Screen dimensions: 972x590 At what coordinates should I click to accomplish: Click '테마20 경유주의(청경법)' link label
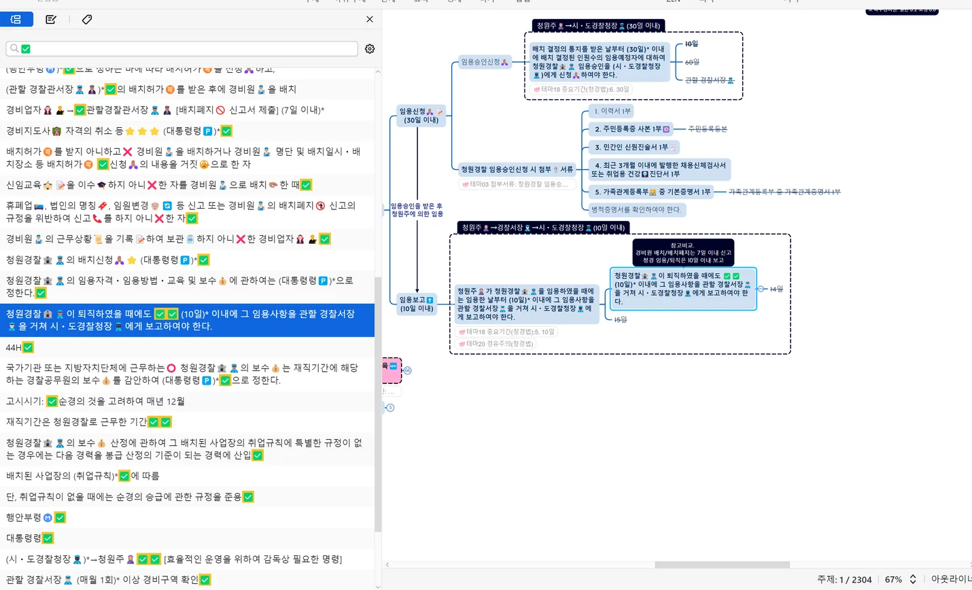[x=500, y=344]
